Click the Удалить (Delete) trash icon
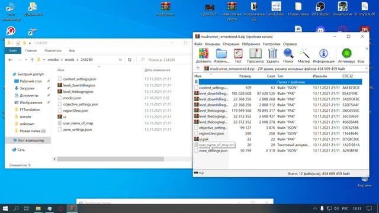The image size is (379, 213). click(272, 53)
